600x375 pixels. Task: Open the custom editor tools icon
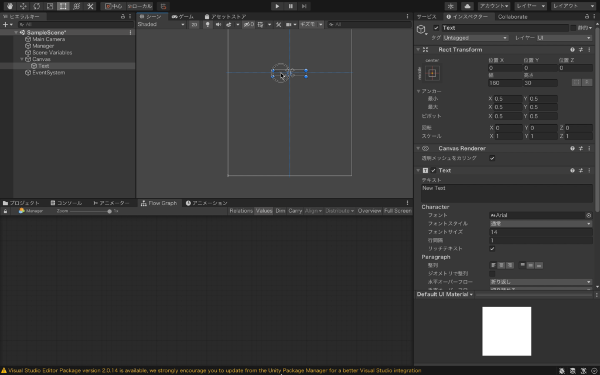click(90, 6)
